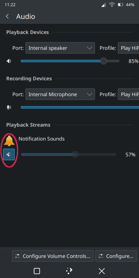
Task: Click the recording device volume slider
Action: click(80, 107)
